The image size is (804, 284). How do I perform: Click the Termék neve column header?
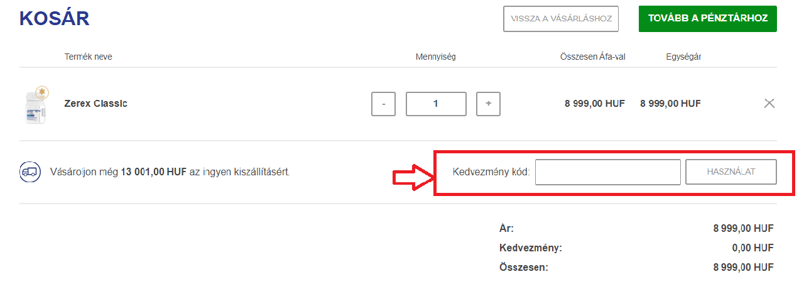click(88, 57)
